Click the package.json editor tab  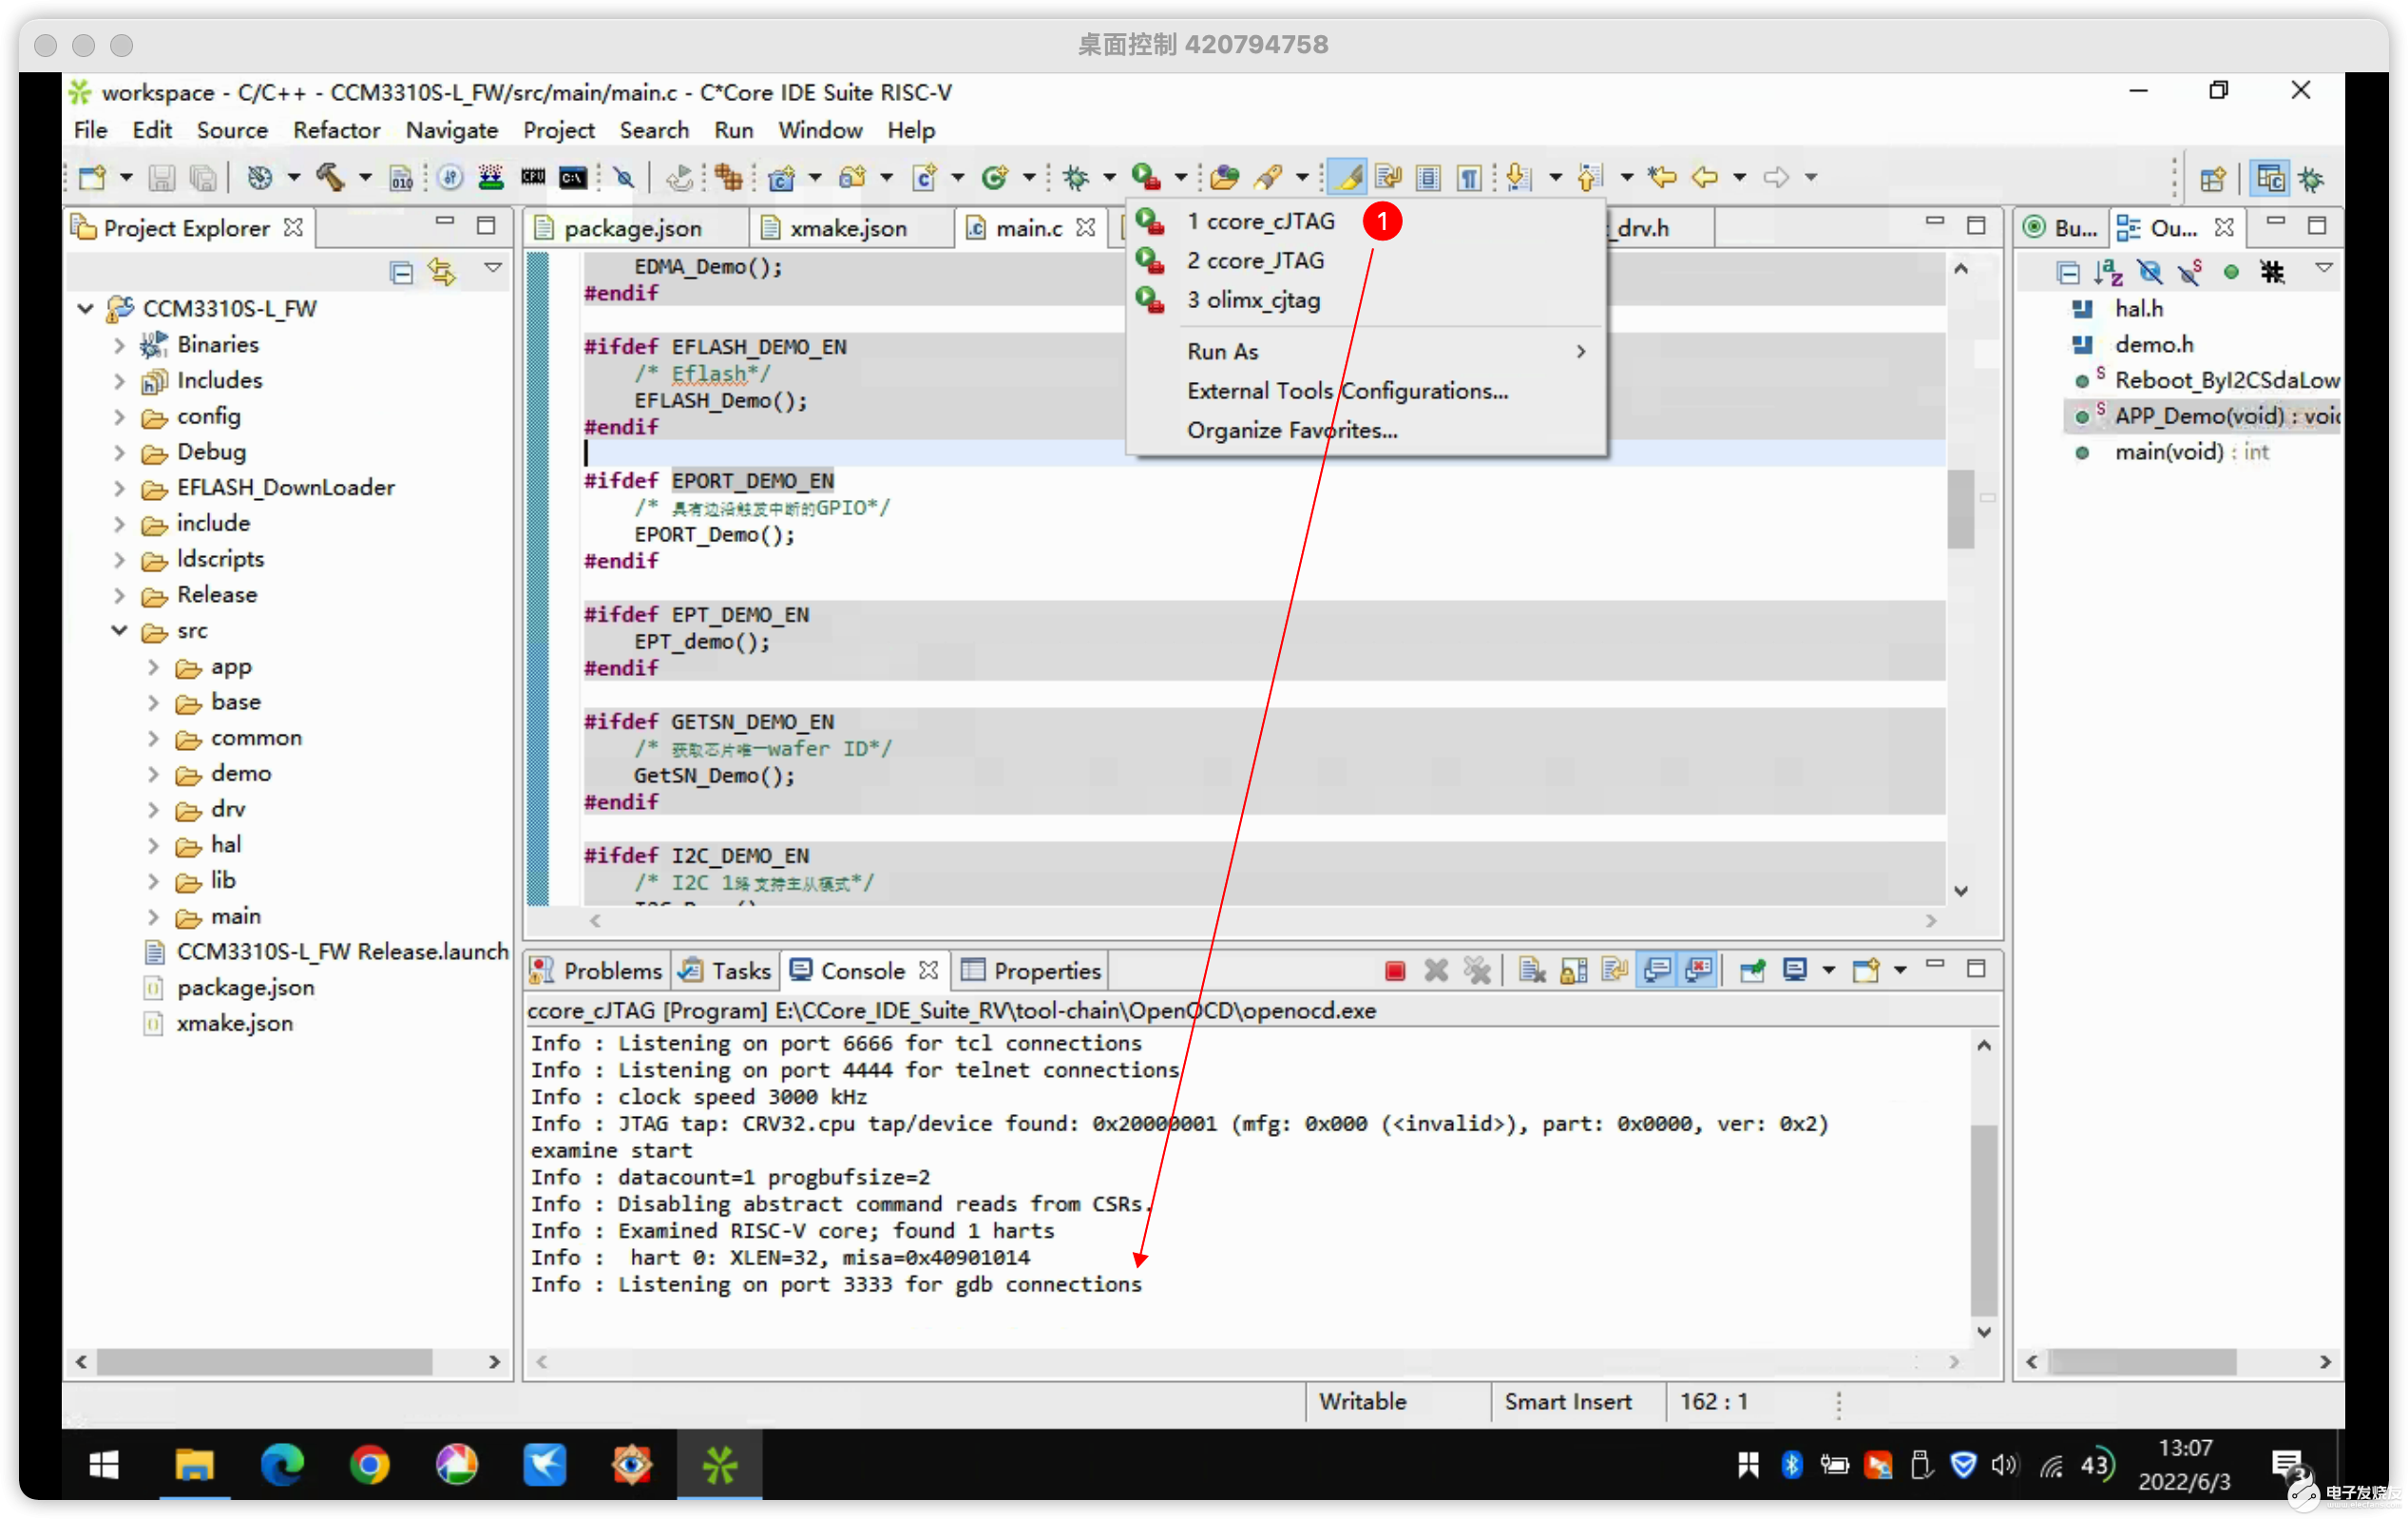point(635,227)
